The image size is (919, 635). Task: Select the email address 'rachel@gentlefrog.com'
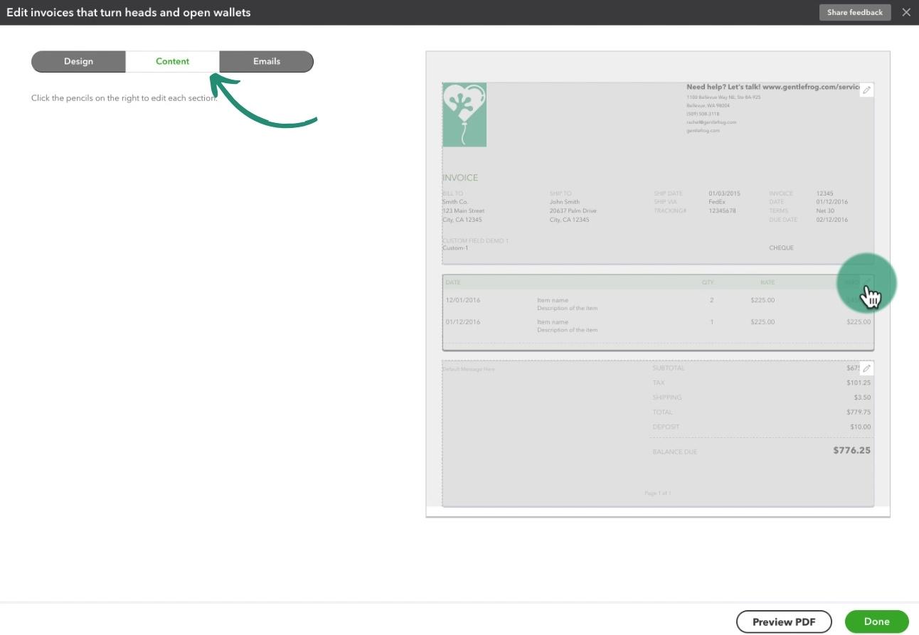tap(711, 122)
